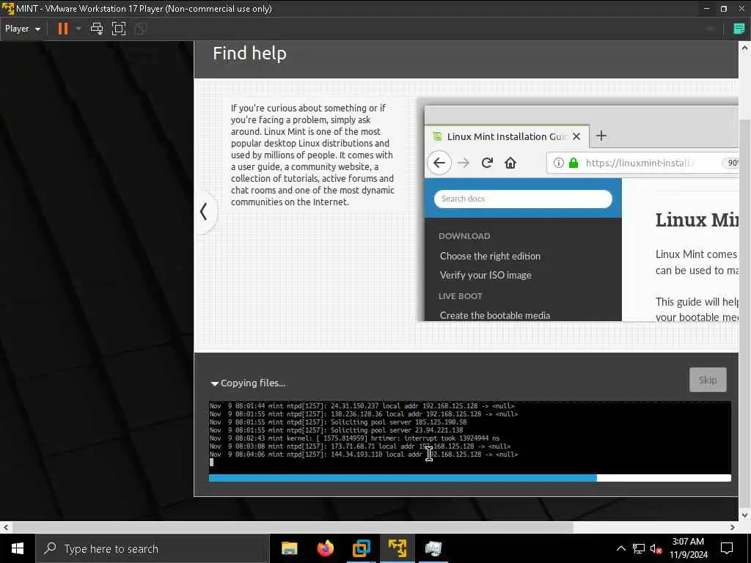
Task: Click the Skip button
Action: (x=708, y=380)
